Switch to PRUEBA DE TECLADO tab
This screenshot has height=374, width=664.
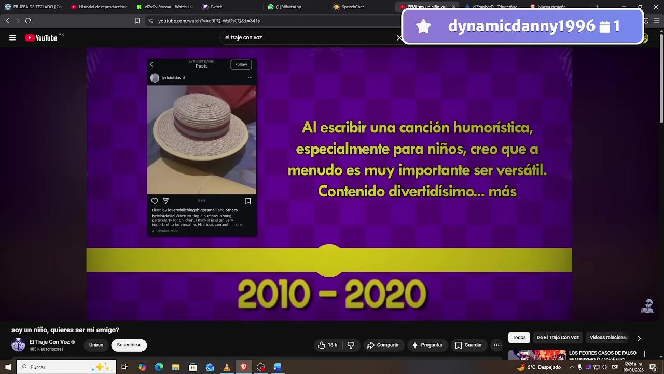coord(33,7)
